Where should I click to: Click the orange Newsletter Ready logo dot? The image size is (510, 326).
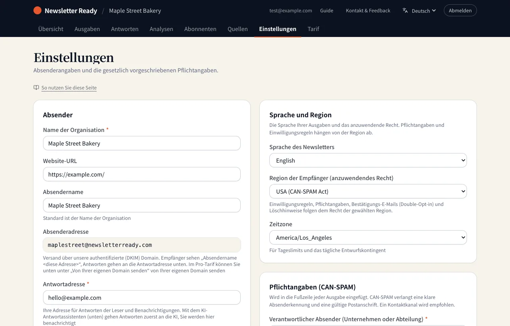click(37, 10)
